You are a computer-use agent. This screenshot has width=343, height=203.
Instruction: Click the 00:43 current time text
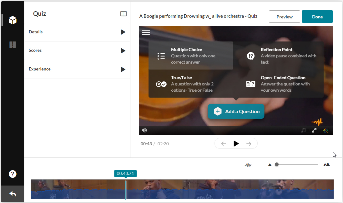146,144
